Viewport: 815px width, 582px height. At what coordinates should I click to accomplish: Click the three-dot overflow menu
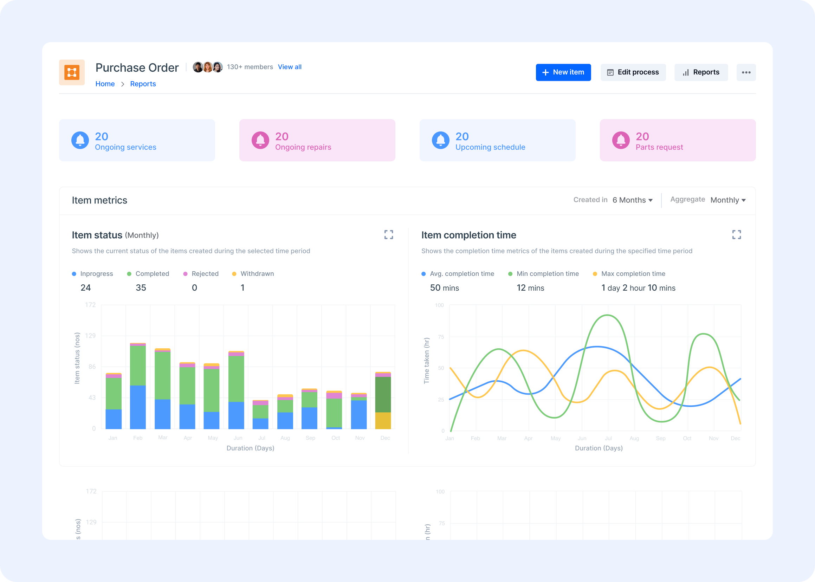click(x=746, y=72)
